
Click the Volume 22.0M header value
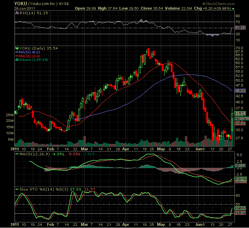click(x=178, y=9)
